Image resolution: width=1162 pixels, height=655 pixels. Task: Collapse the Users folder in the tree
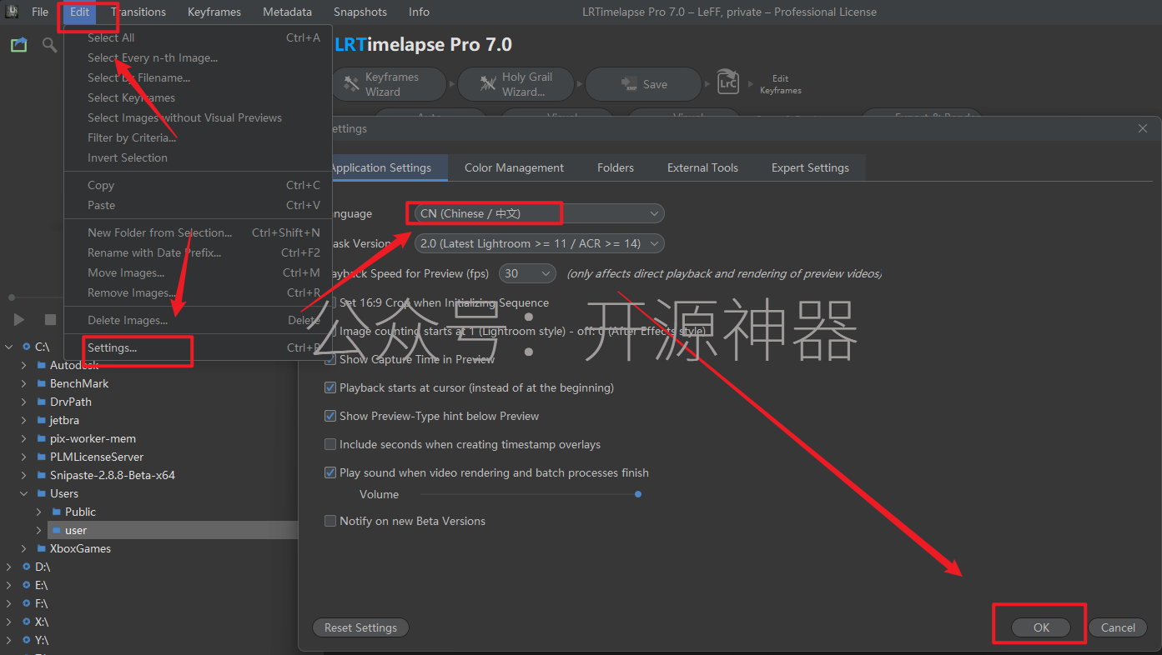(23, 492)
